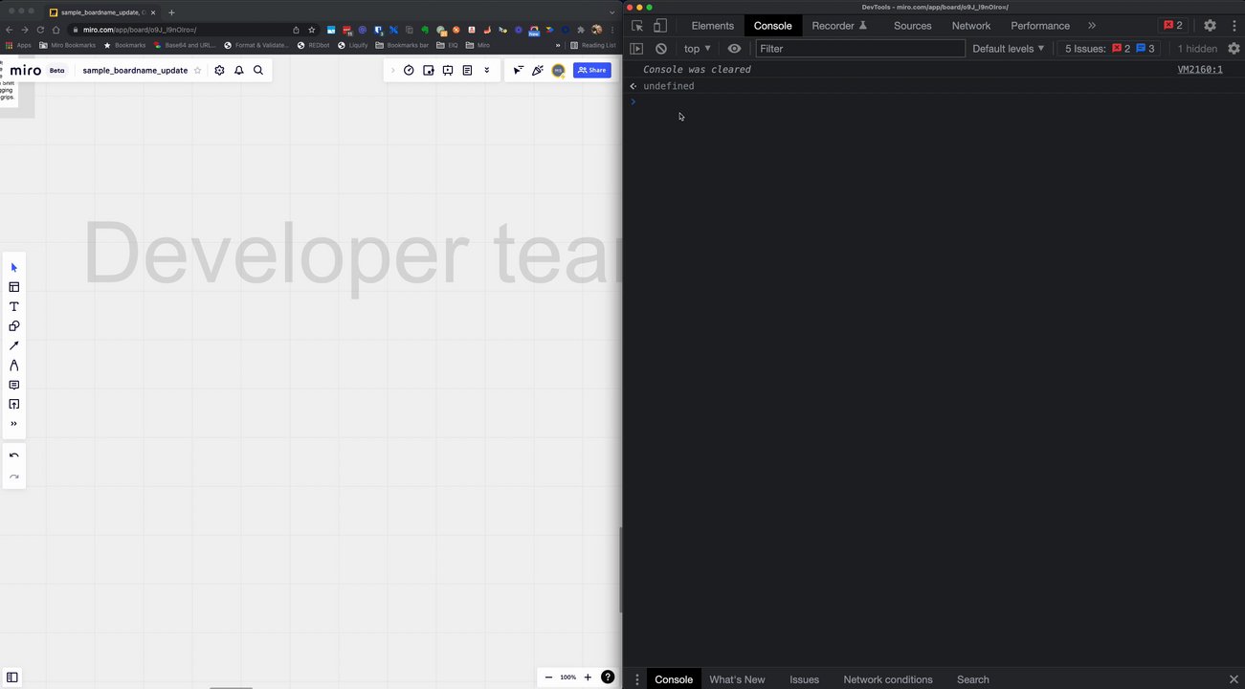1245x689 pixels.
Task: Star the sample_boardname_update board
Action: pyautogui.click(x=198, y=70)
